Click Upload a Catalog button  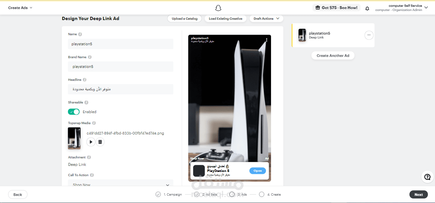click(x=185, y=19)
